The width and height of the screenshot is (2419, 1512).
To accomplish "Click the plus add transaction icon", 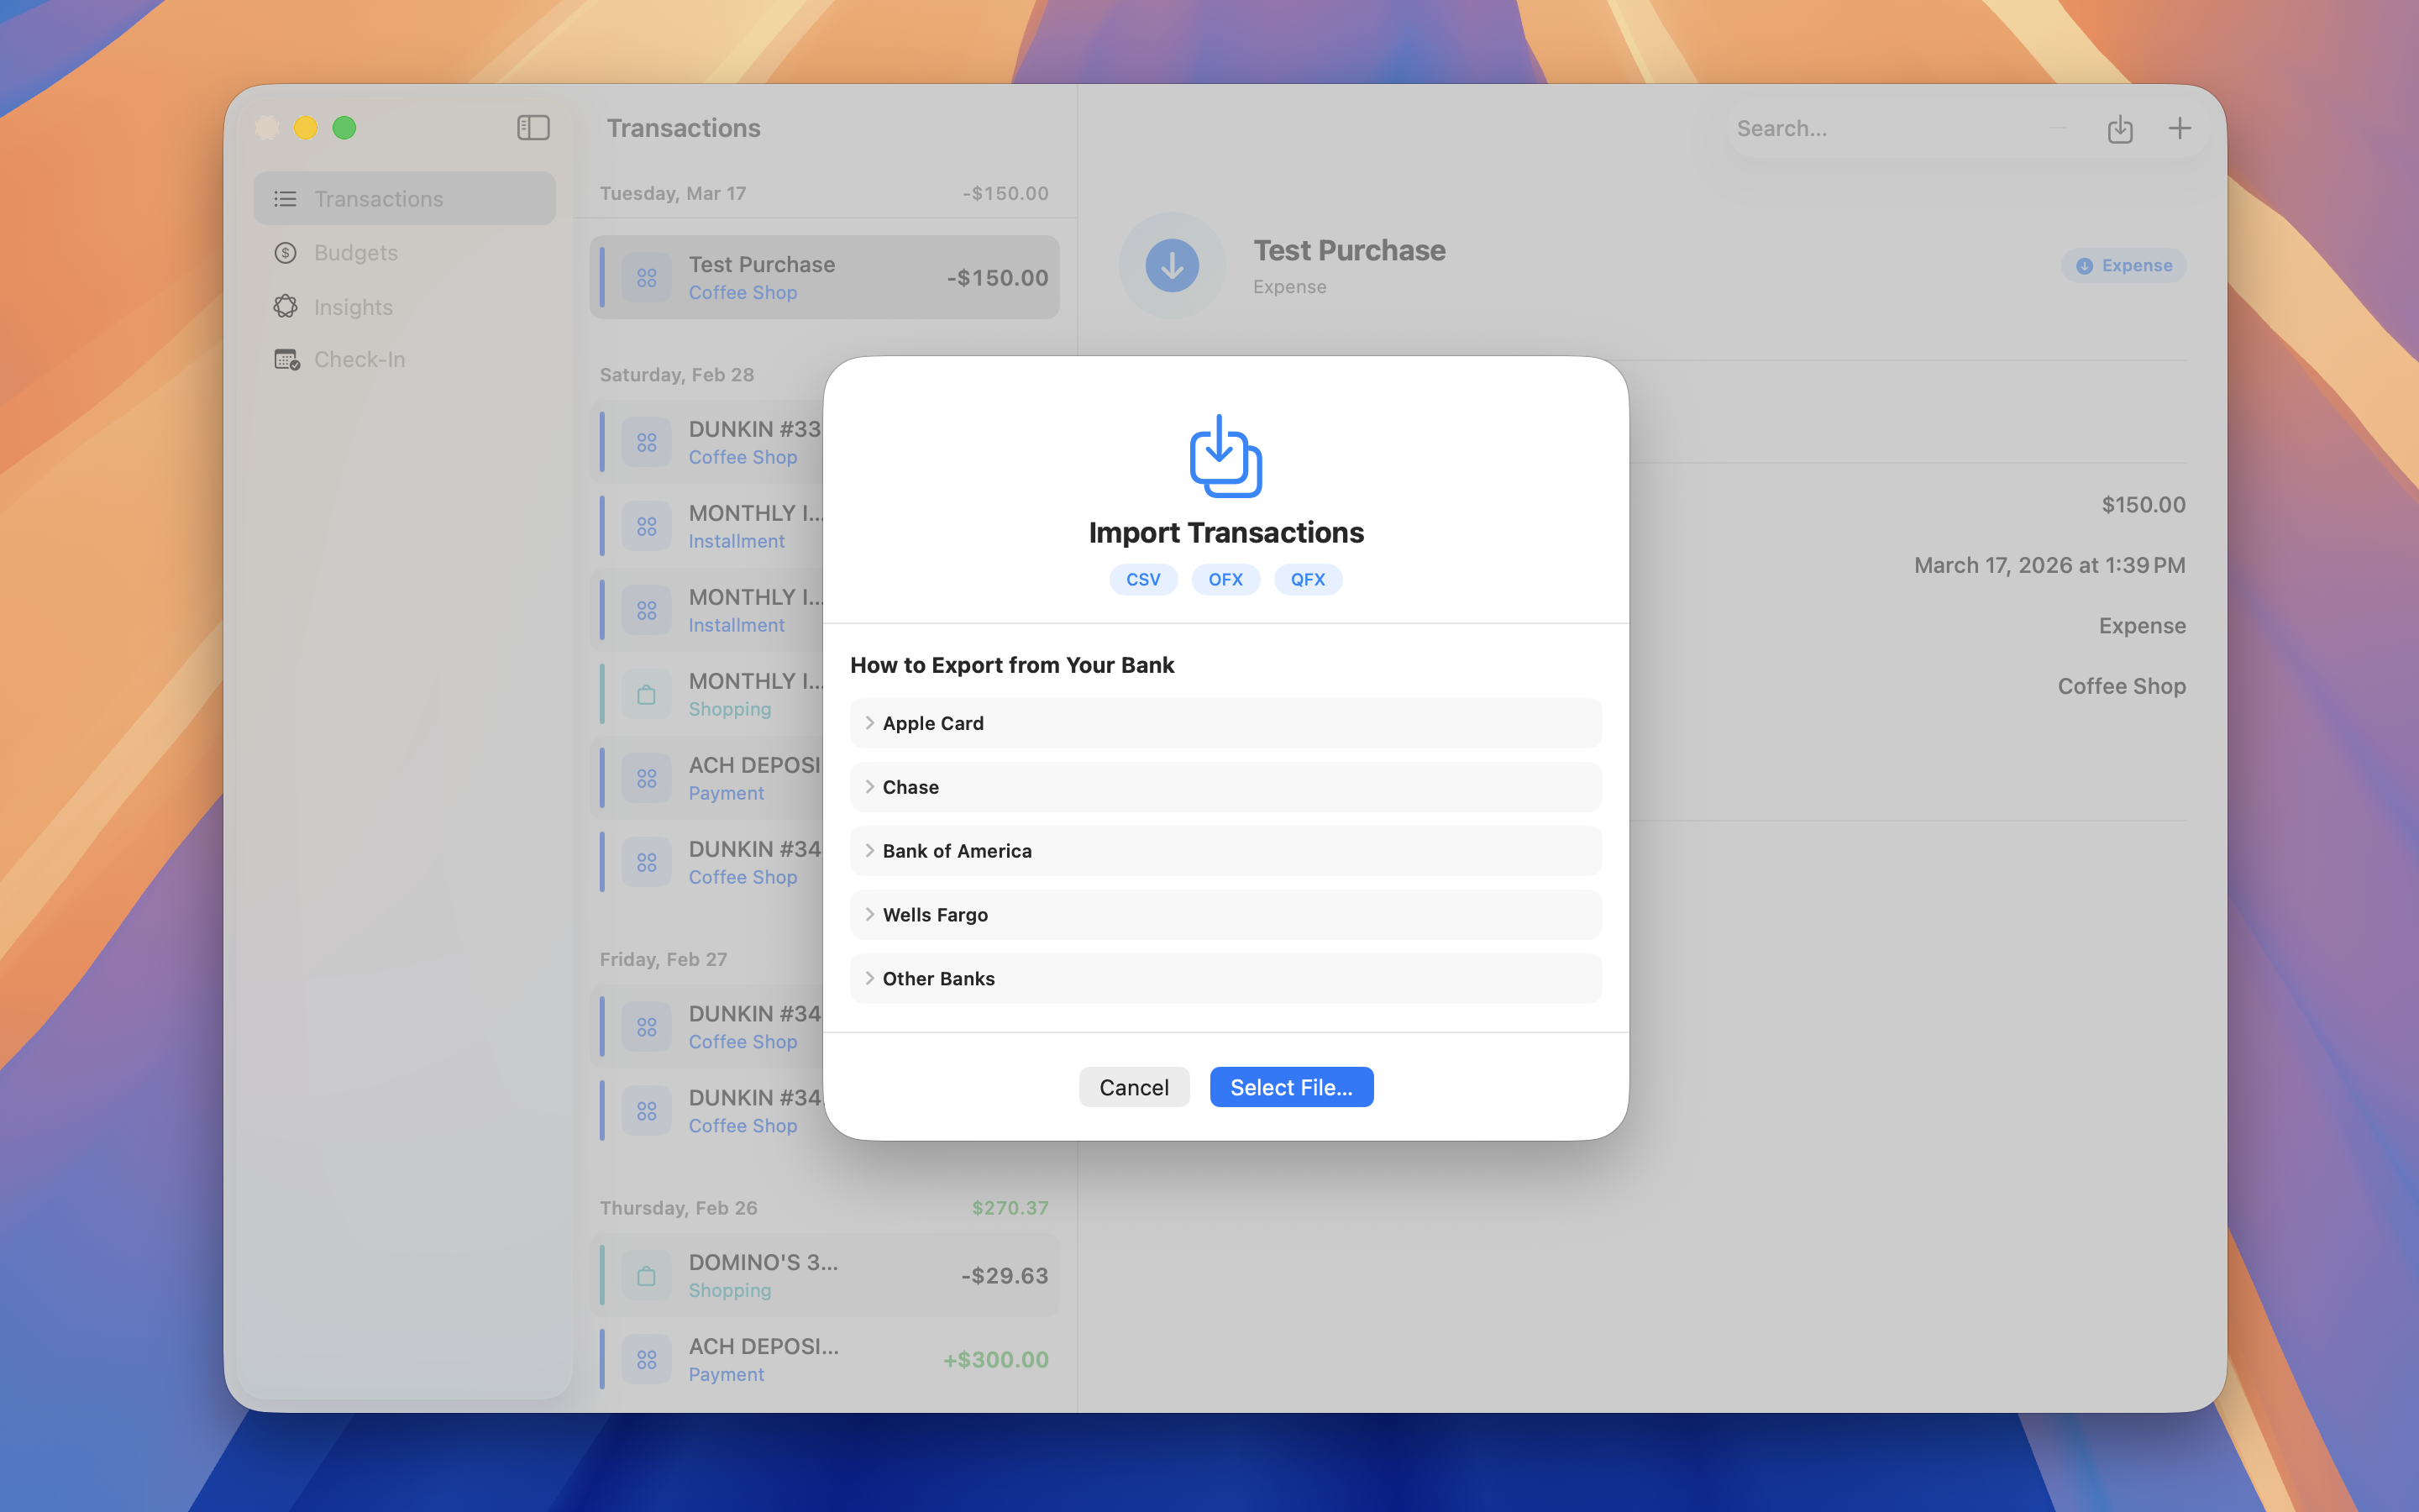I will point(2179,128).
